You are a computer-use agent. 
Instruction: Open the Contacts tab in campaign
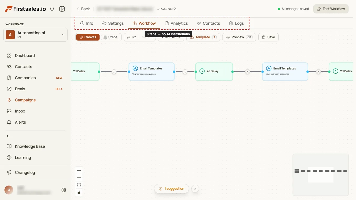208,23
